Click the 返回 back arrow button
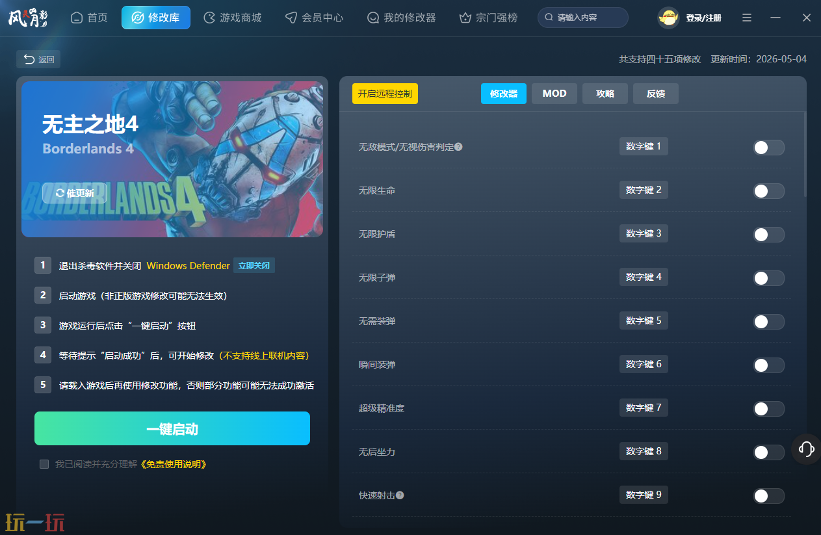821x535 pixels. click(x=38, y=59)
